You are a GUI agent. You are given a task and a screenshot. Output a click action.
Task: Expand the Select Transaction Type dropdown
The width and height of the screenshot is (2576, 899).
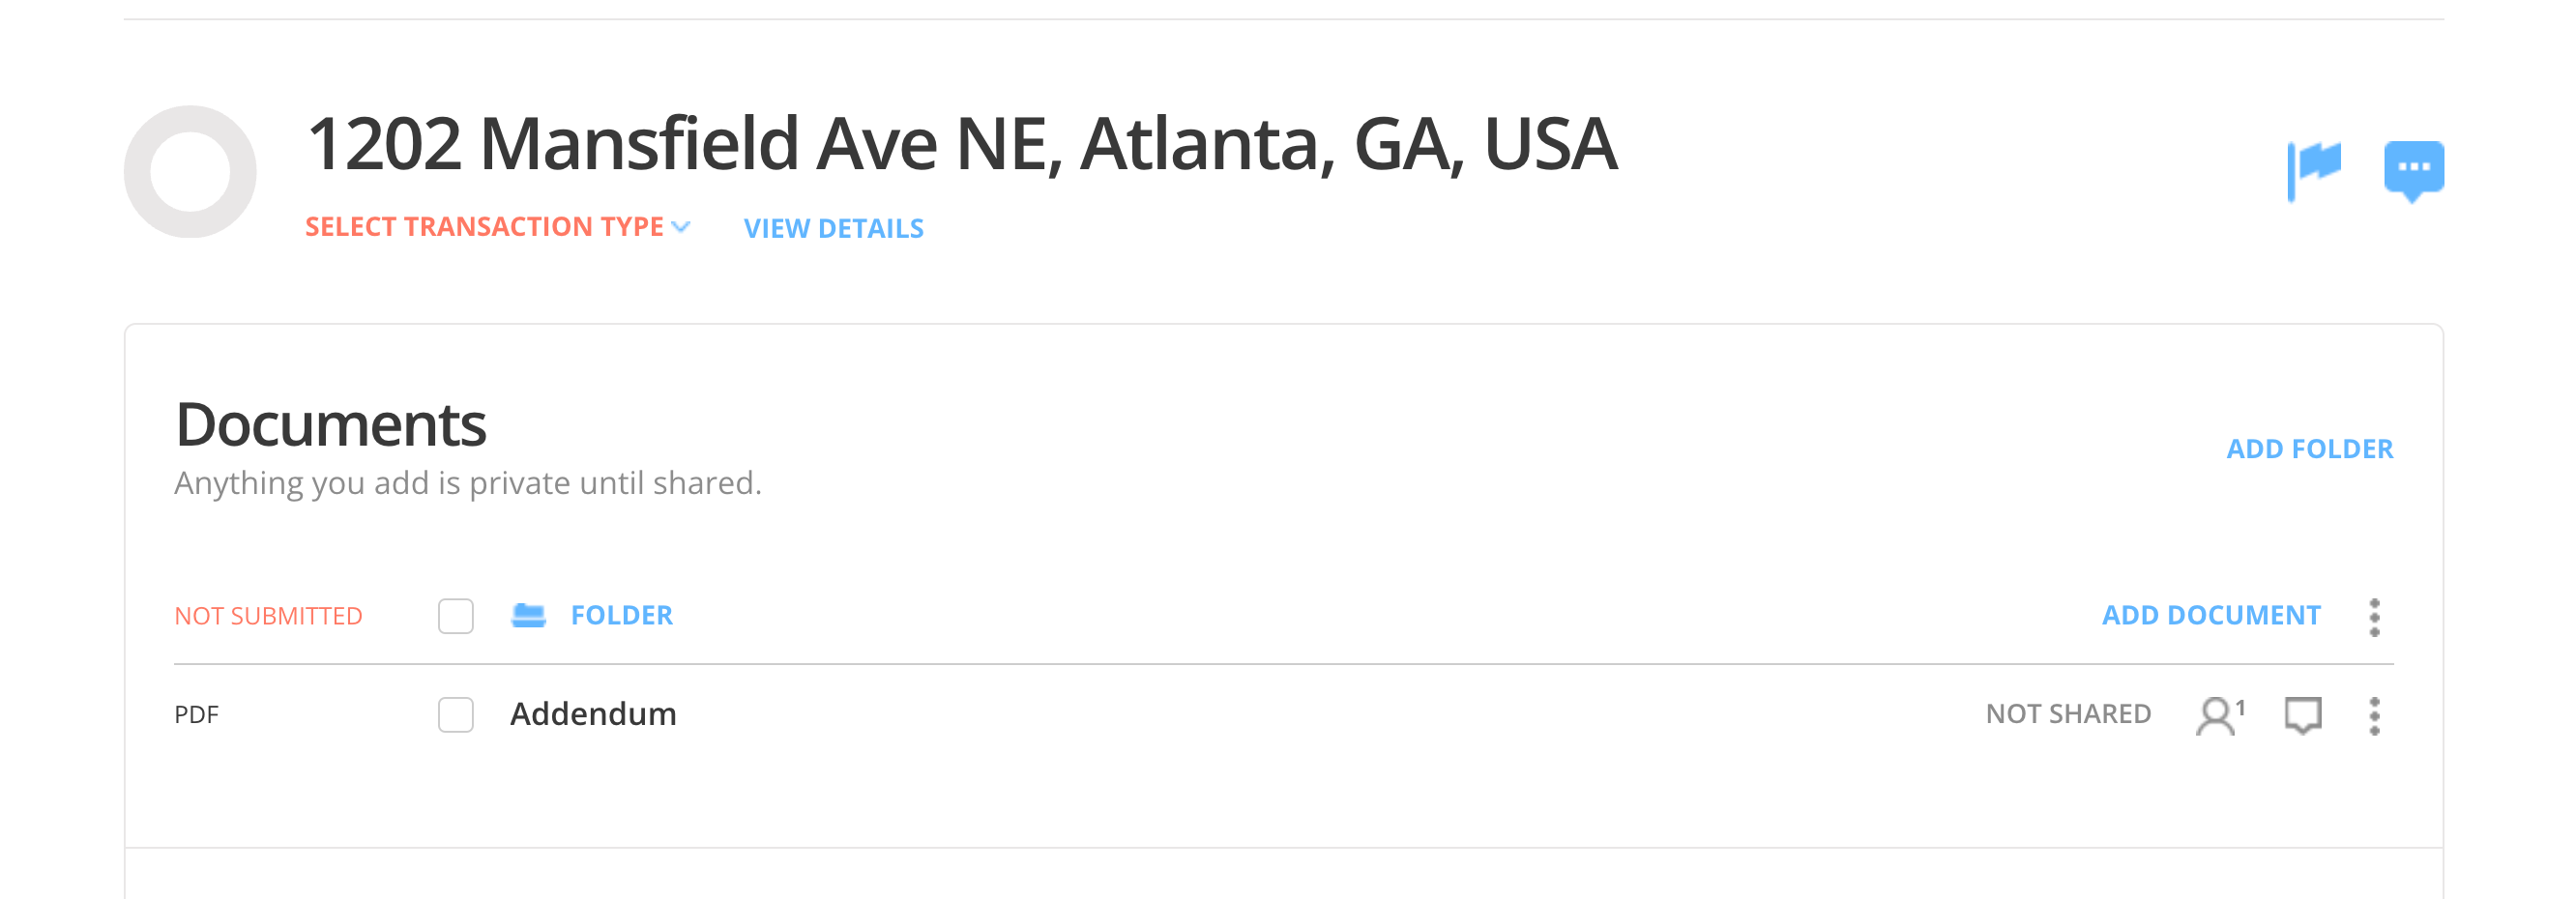tap(497, 227)
